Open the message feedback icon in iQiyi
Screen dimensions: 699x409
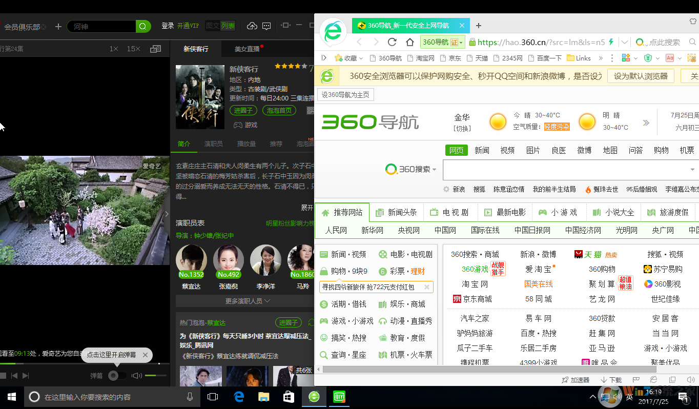click(x=266, y=26)
